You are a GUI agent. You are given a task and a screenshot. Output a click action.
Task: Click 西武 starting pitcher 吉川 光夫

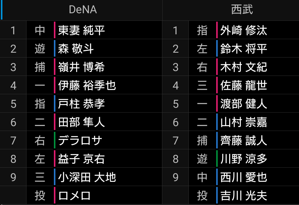click(x=244, y=196)
